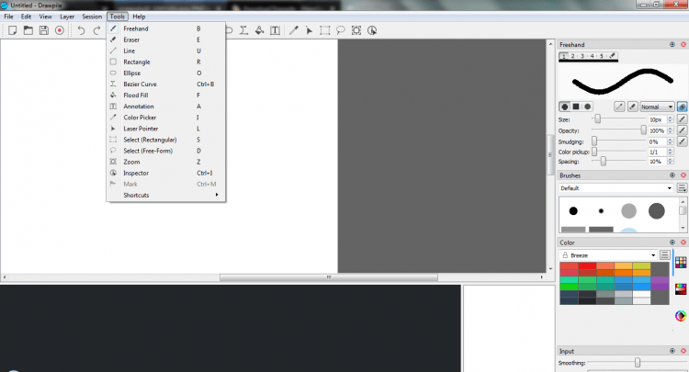Expand the Default brush set dropdown
The image size is (689, 372).
616,188
